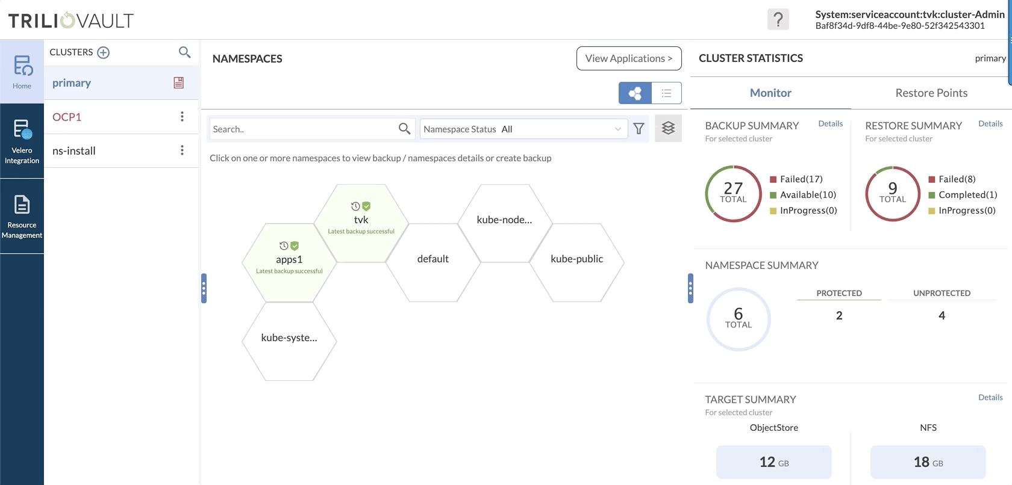
Task: Add a new cluster with plus icon
Action: [104, 52]
